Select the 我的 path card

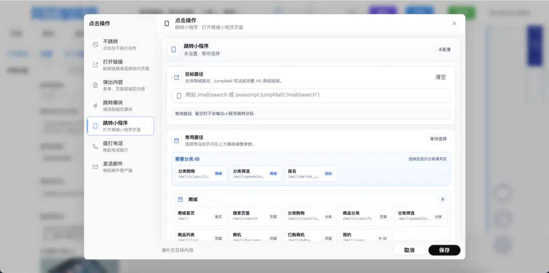pos(366,235)
